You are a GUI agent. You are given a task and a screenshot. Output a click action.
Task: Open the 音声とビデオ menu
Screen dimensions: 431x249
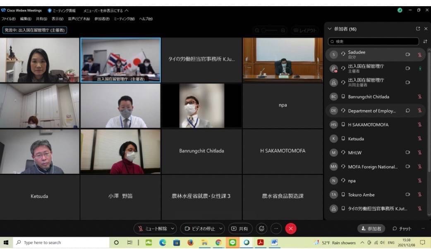pyautogui.click(x=79, y=19)
